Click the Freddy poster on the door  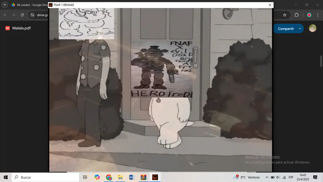click(162, 69)
